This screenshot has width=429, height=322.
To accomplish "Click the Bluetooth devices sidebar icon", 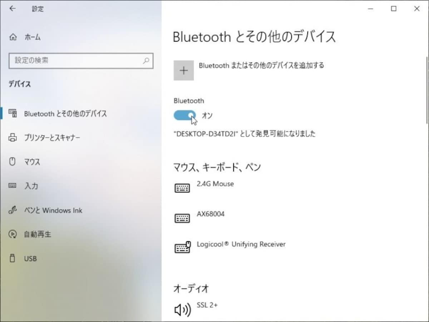I will coord(13,114).
